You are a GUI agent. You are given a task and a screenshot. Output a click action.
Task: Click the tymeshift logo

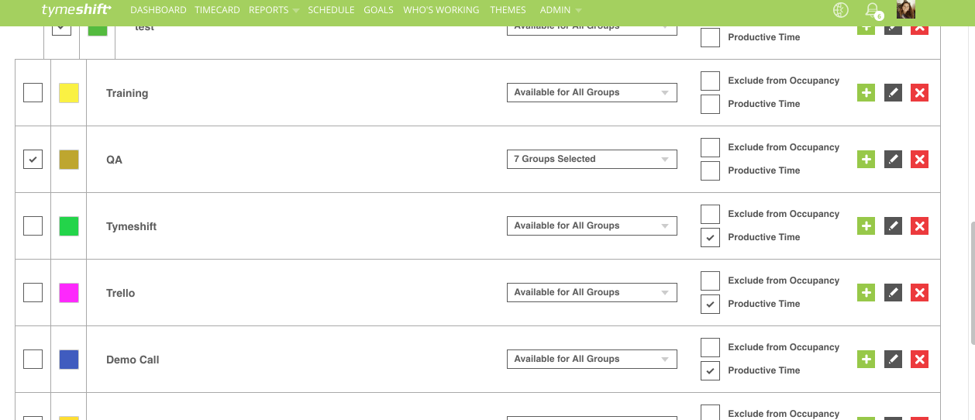(x=75, y=9)
